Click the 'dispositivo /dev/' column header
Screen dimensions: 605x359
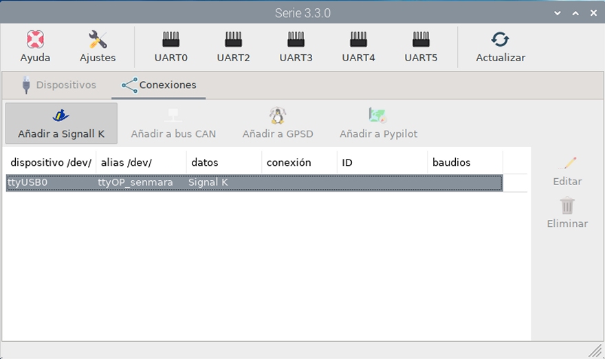pos(51,163)
